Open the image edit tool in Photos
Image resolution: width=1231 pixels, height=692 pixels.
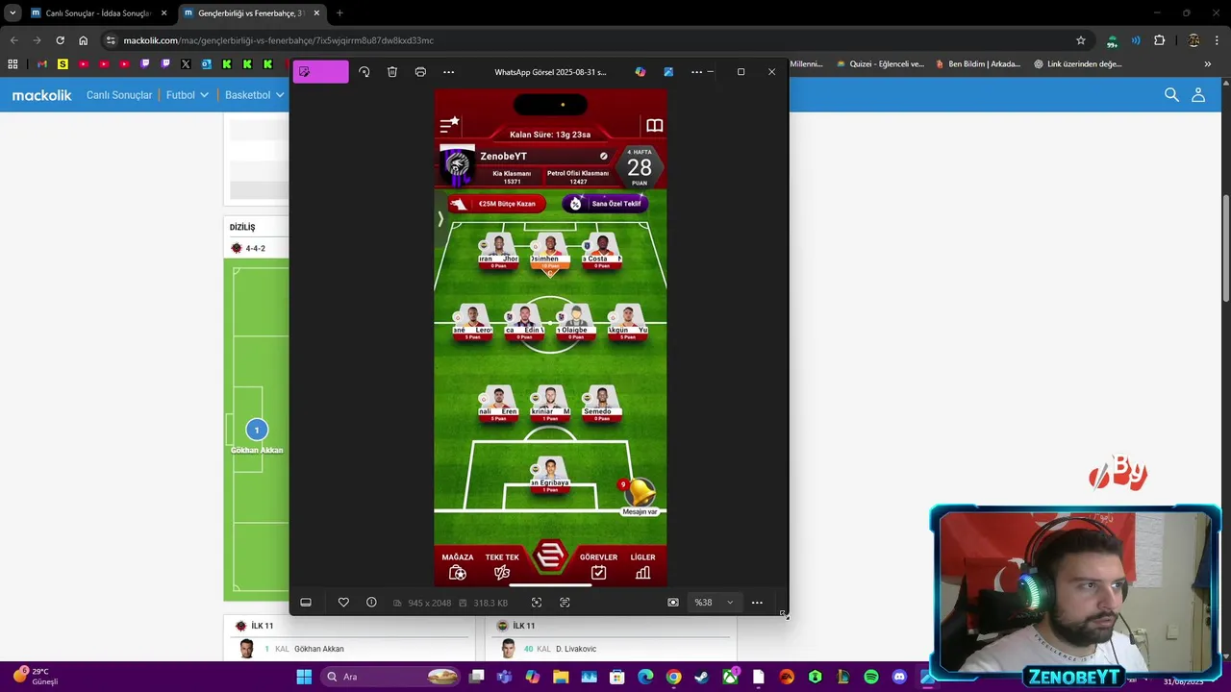click(x=320, y=72)
